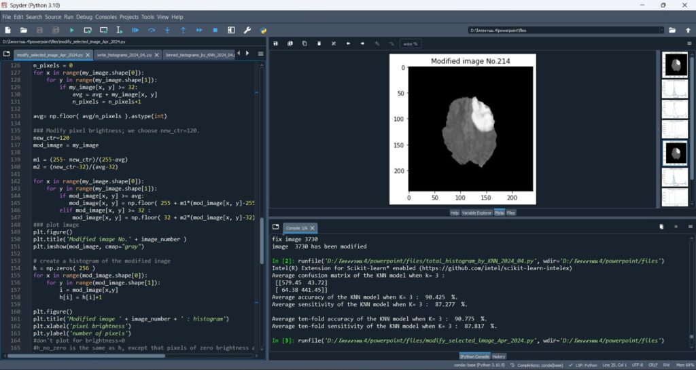Select the top brain image thumbnail
696x370 pixels.
[675, 65]
